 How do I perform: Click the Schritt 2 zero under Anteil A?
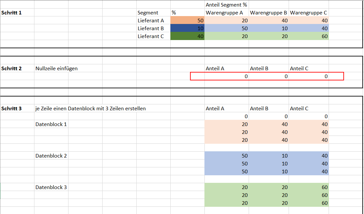pyautogui.click(x=227, y=76)
